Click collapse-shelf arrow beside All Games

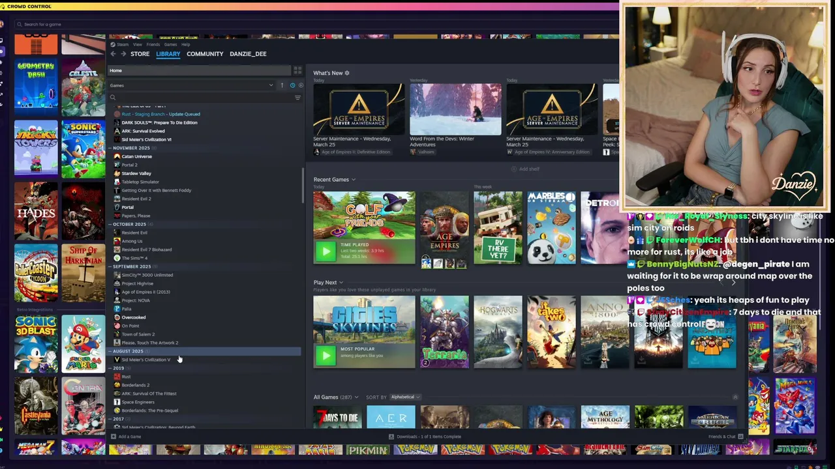point(735,397)
